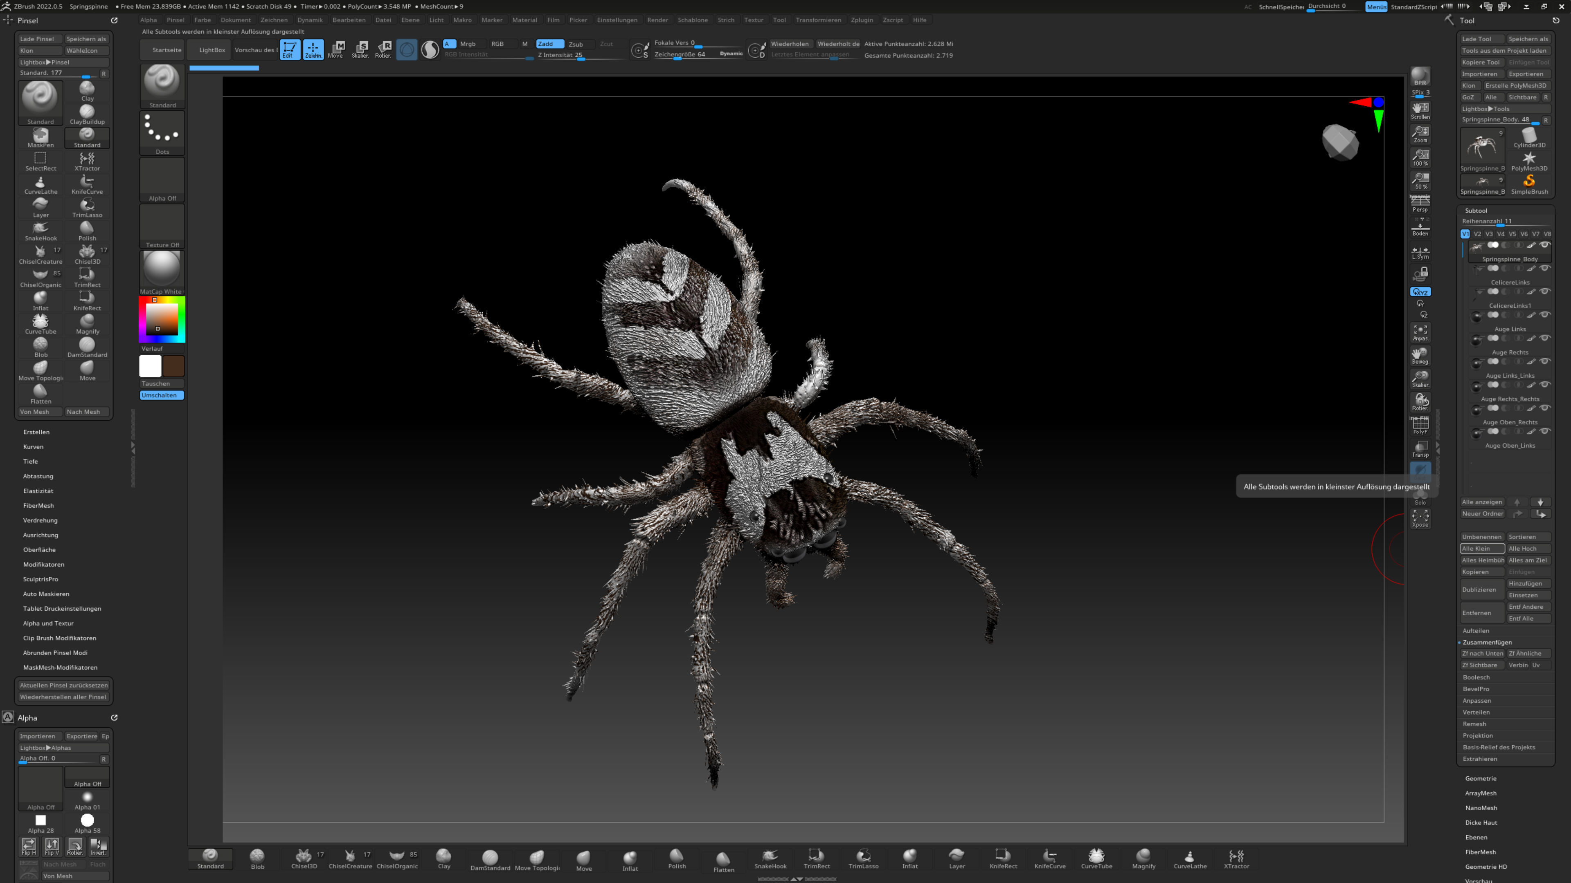The height and width of the screenshot is (883, 1571).
Task: Toggle visibility eye of Springspinne_Body subtool
Action: [x=1544, y=245]
